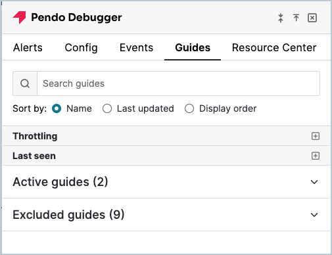Expand the Last seen section plus icon

(x=316, y=156)
